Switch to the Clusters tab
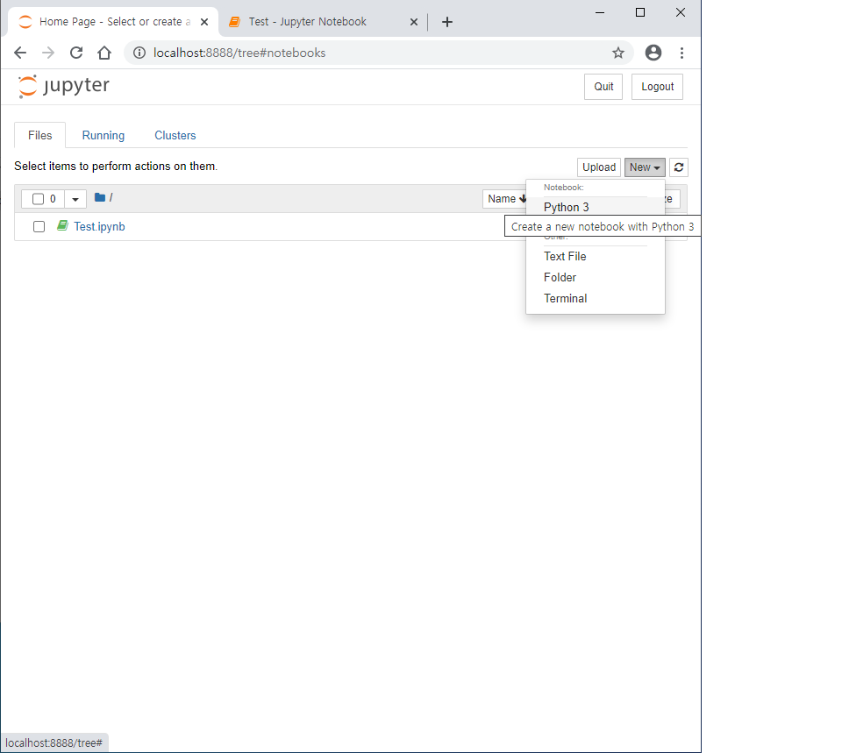This screenshot has width=842, height=753. [x=175, y=135]
